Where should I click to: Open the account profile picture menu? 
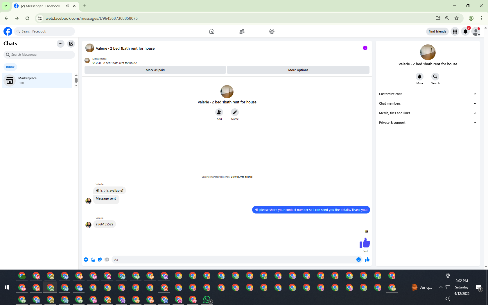tap(476, 31)
